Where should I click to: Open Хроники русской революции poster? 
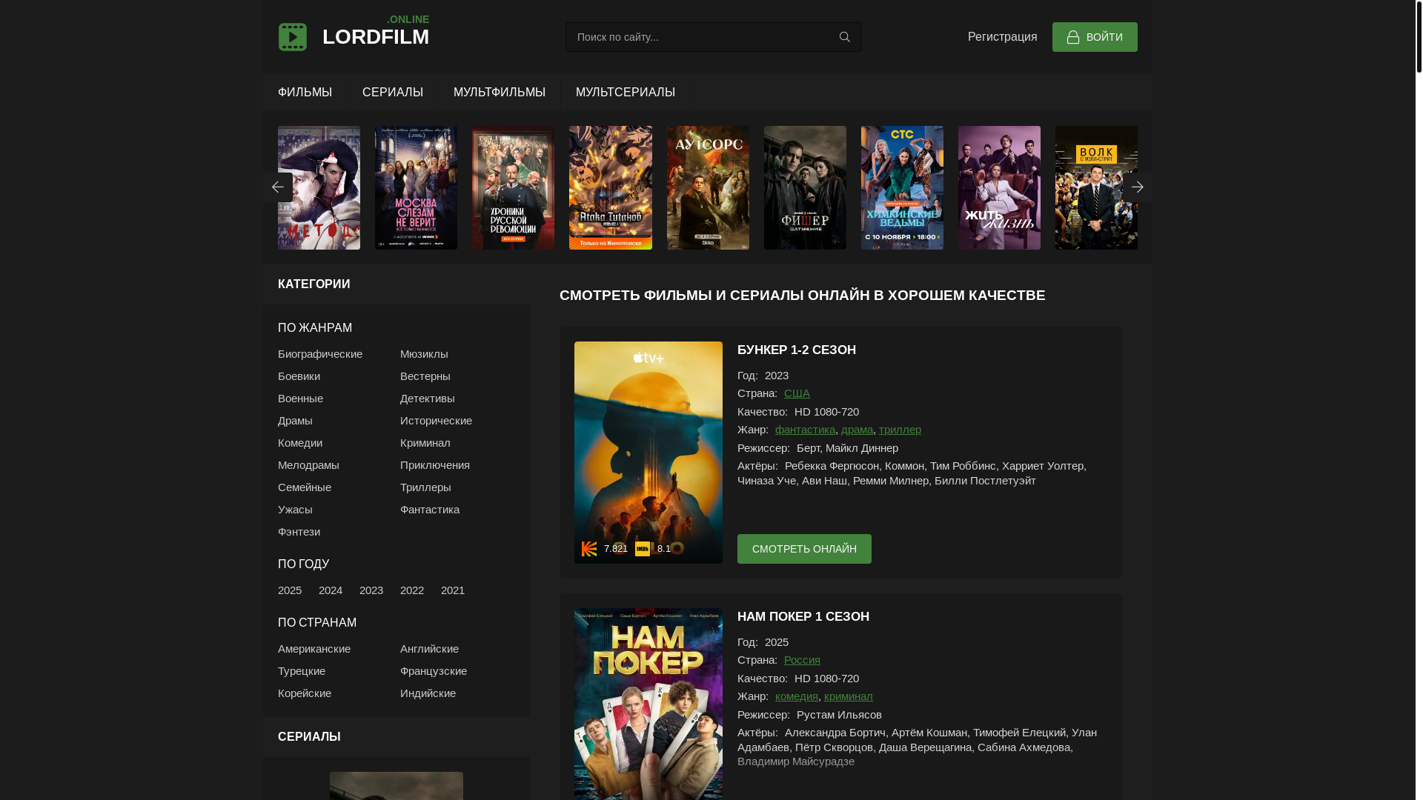tap(513, 187)
